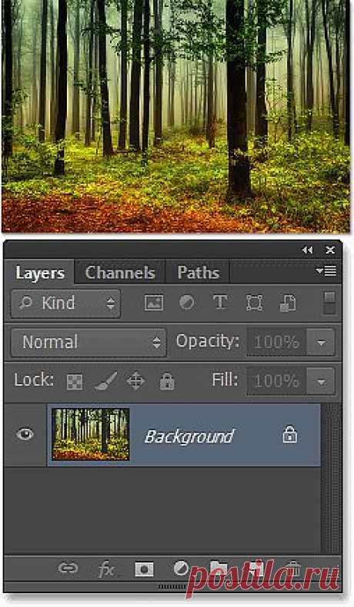Switch to the Channels tab
The image size is (354, 607).
(120, 273)
